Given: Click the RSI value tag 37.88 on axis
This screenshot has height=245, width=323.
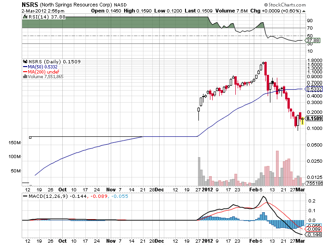Looking at the screenshot, I should pyautogui.click(x=313, y=41).
